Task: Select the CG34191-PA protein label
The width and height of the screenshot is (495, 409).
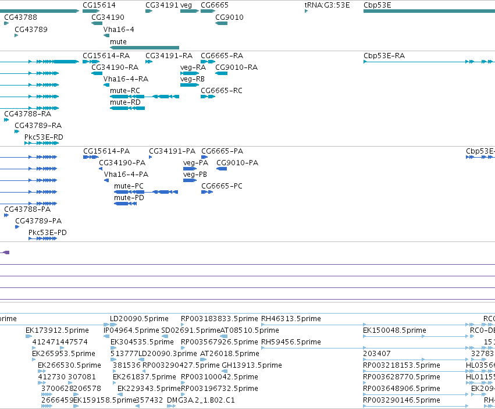Action: point(172,151)
